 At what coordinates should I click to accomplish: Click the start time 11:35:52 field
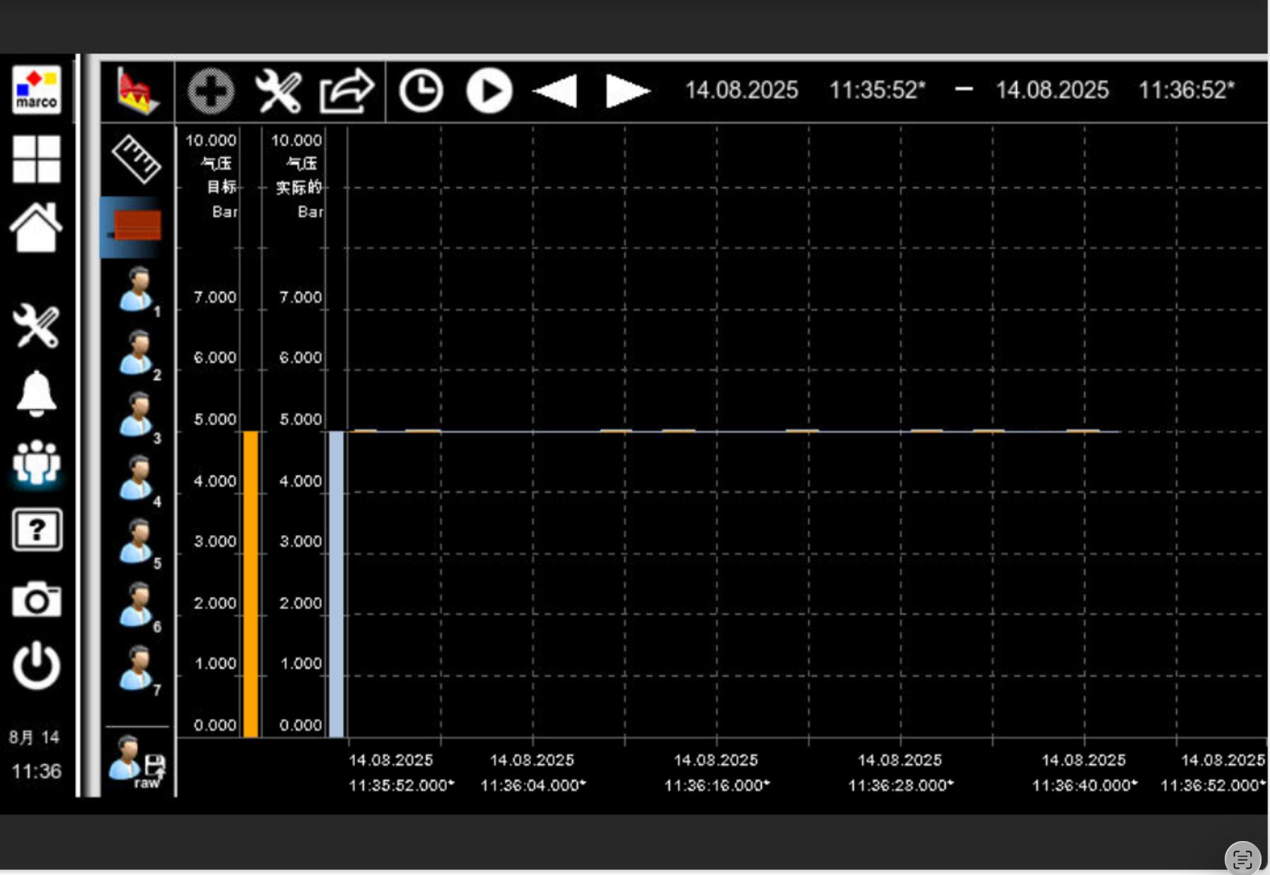pyautogui.click(x=877, y=90)
